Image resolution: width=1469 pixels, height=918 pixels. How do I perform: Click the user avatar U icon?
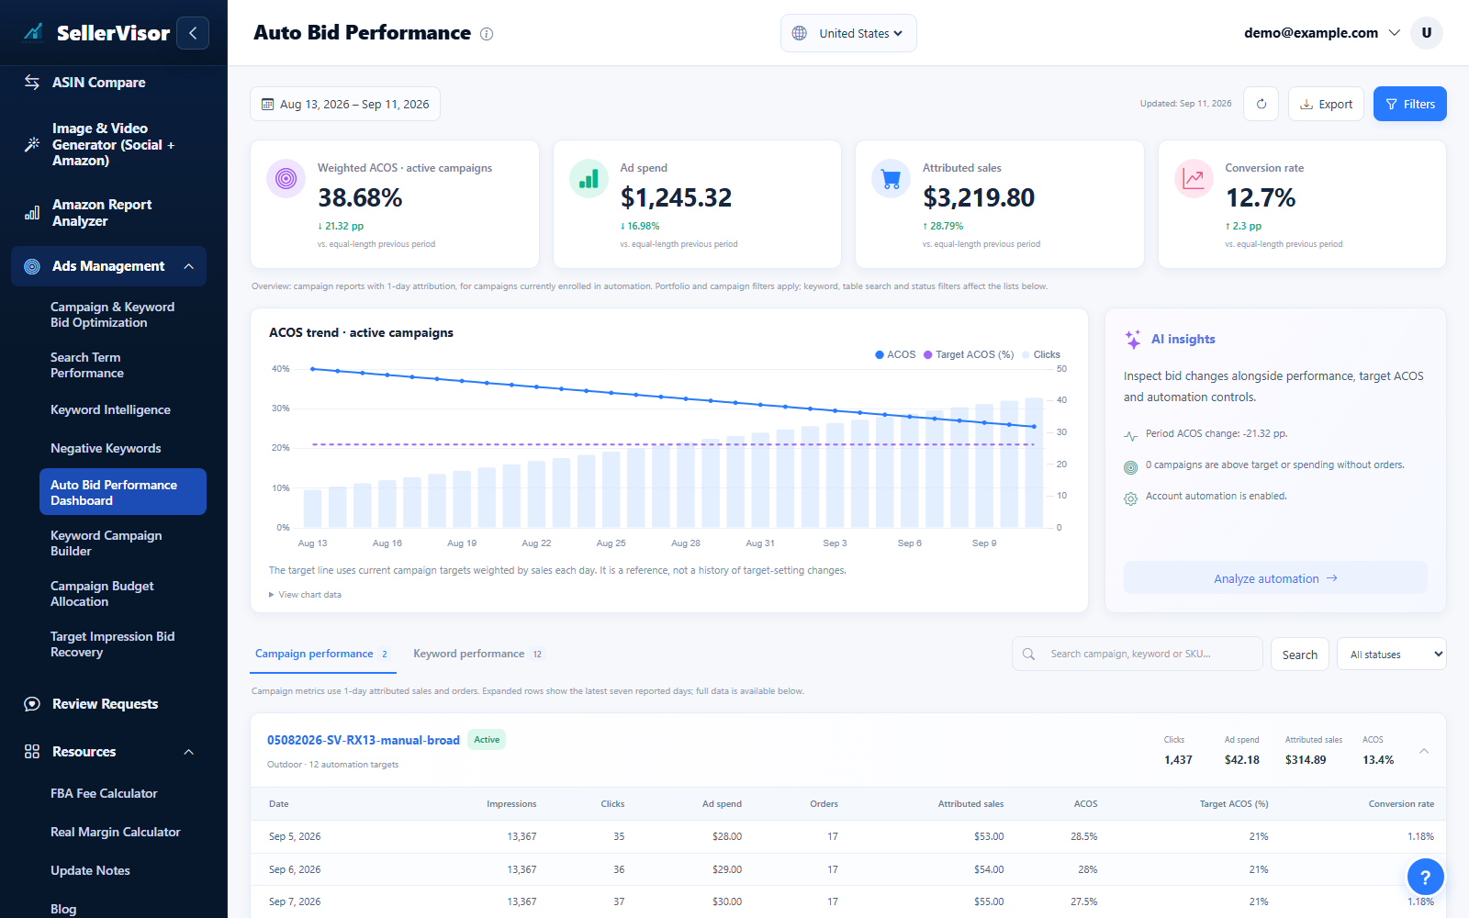pyautogui.click(x=1427, y=33)
